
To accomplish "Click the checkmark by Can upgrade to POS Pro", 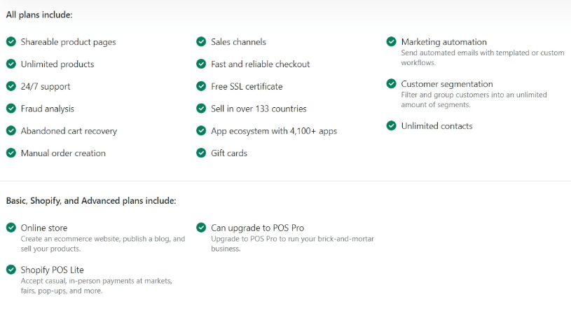I will (x=201, y=227).
